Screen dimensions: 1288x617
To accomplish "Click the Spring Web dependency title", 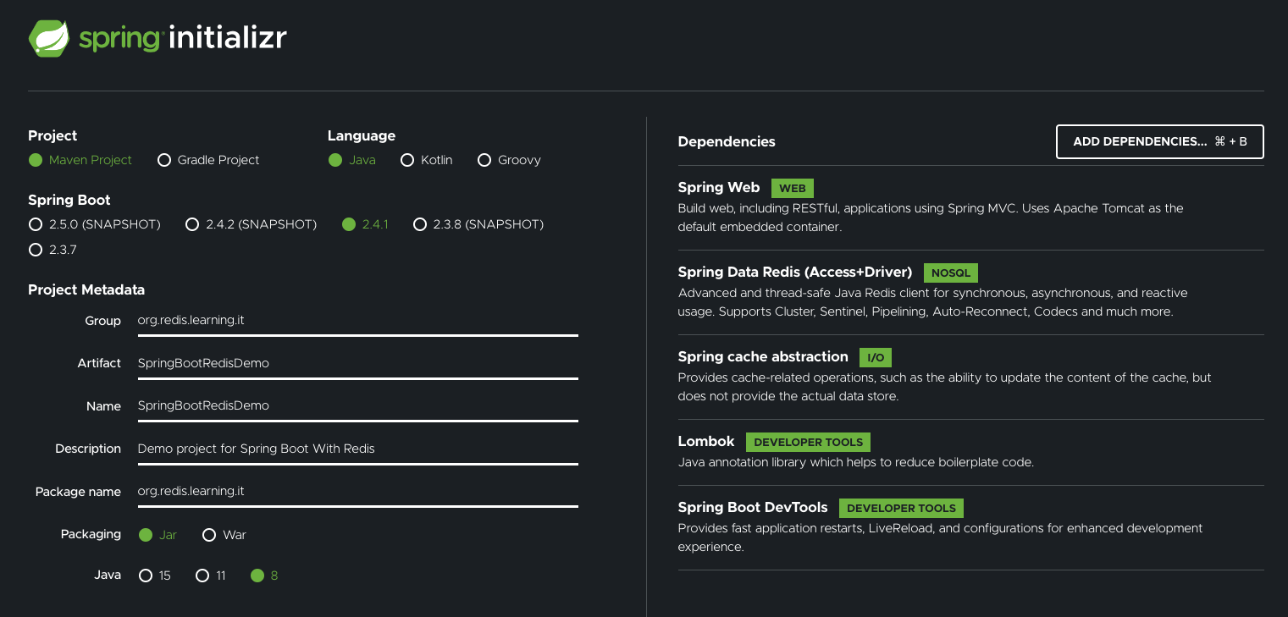I will [719, 187].
